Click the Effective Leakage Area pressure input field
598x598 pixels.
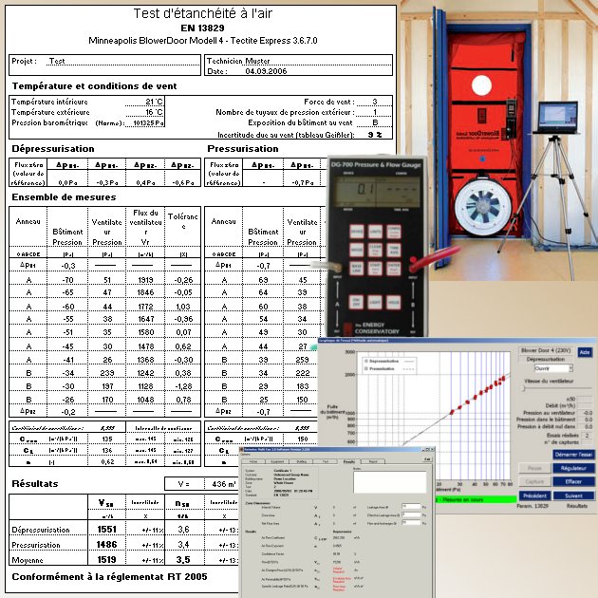(411, 514)
